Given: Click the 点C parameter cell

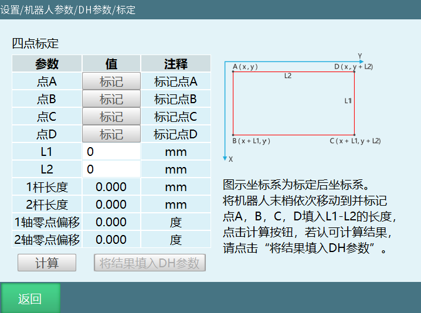Looking at the screenshot, I should click(x=47, y=116).
